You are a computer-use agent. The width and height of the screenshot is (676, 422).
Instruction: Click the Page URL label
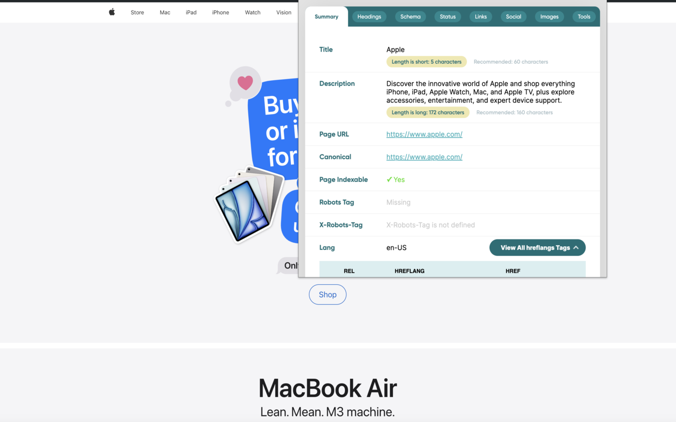coord(334,135)
